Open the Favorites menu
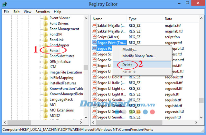 pos(42,12)
